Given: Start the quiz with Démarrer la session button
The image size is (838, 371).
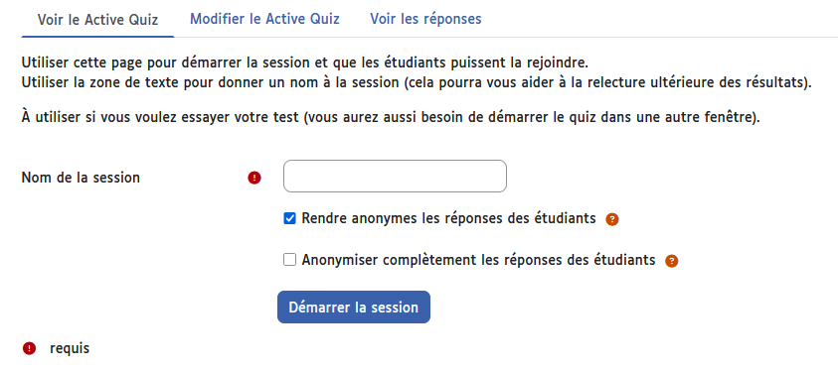Looking at the screenshot, I should pos(354,308).
